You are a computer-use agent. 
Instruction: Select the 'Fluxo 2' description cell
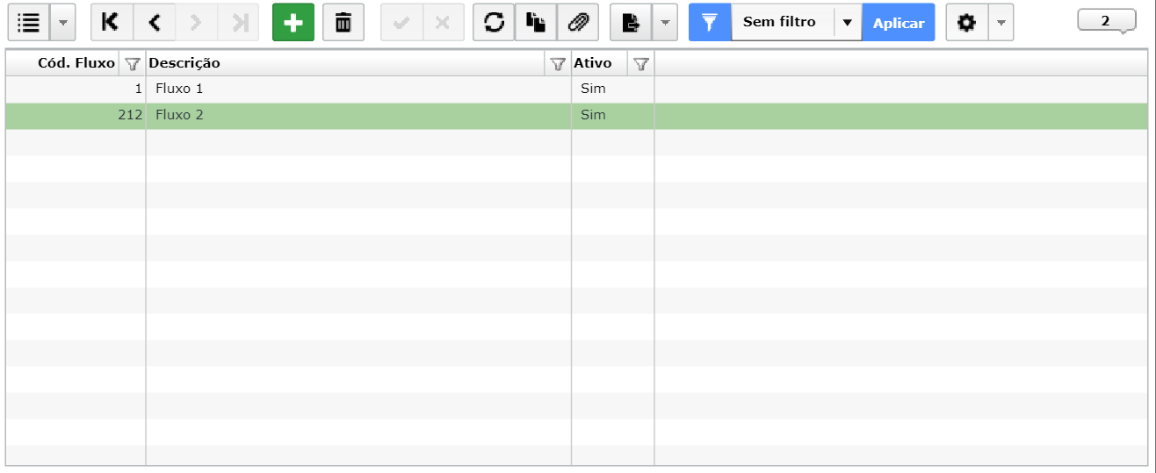[x=358, y=115]
